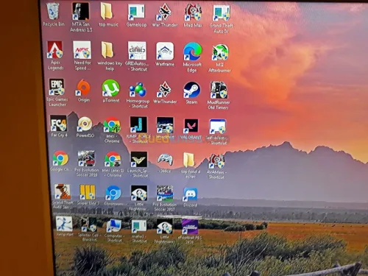The width and height of the screenshot is (368, 276).
Task: Launch Grand Theft Auto San Andreas
Action: pyautogui.click(x=63, y=191)
